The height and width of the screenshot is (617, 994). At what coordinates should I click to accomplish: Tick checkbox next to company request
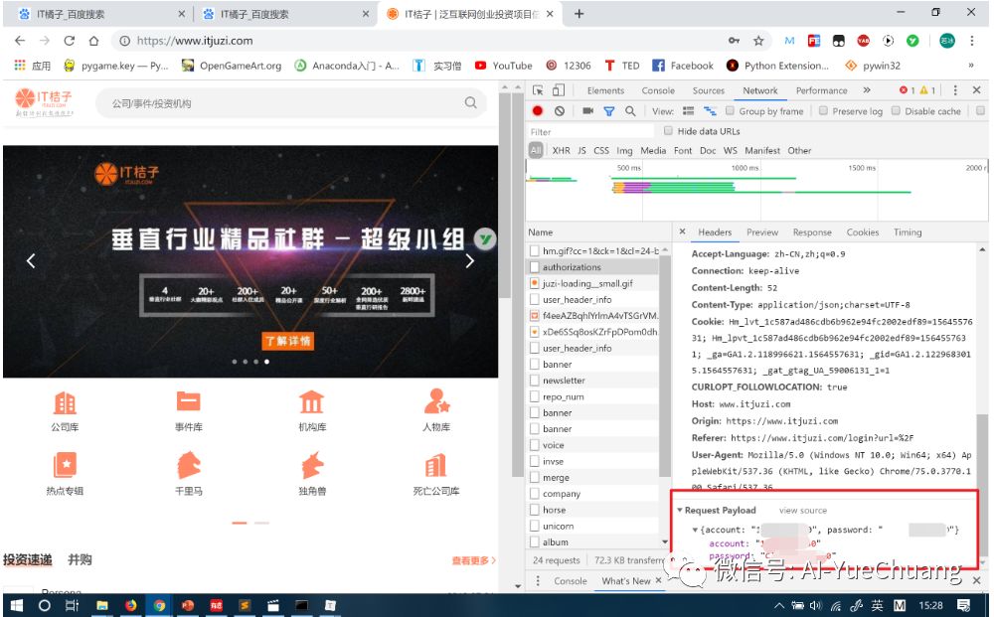(x=535, y=494)
